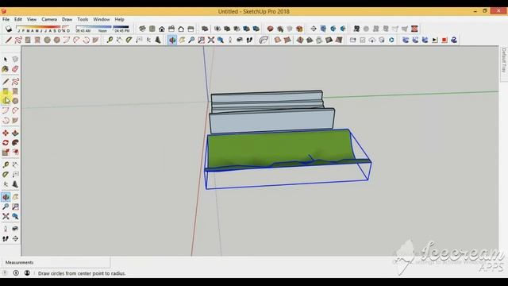Image resolution: width=508 pixels, height=286 pixels.
Task: Select the Offset tool
Action: 15,153
